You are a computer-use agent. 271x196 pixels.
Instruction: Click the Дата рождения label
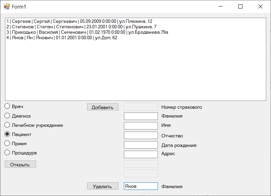click(179, 145)
